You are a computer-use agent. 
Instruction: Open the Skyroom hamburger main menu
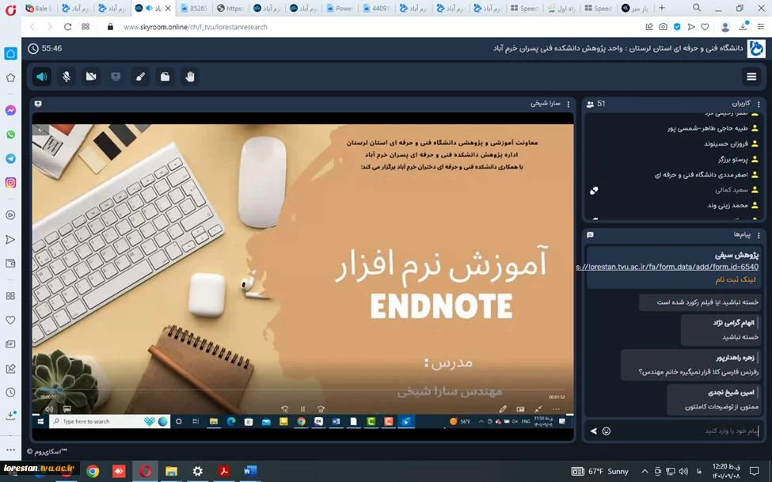coord(751,76)
